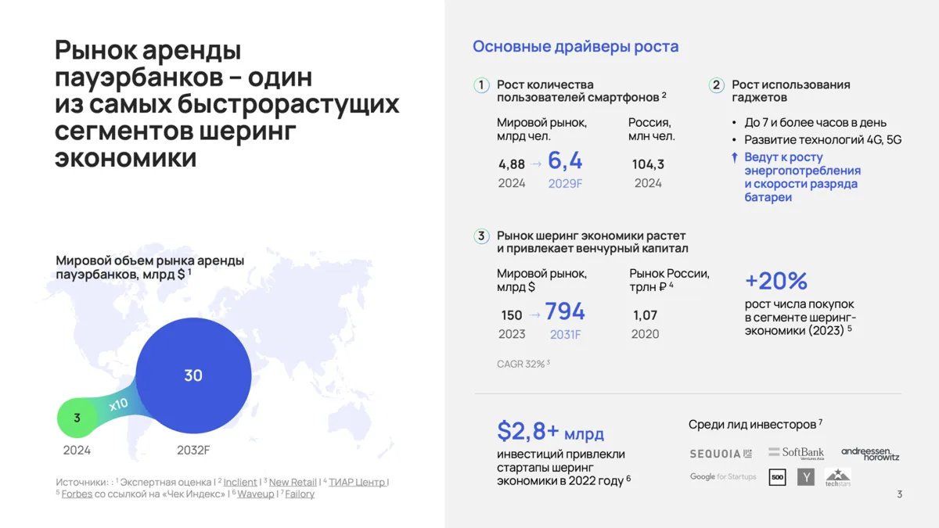This screenshot has width=939, height=528.
Task: Click the 'Развитие технологий 4G, 5G' bullet
Action: pyautogui.click(x=822, y=140)
